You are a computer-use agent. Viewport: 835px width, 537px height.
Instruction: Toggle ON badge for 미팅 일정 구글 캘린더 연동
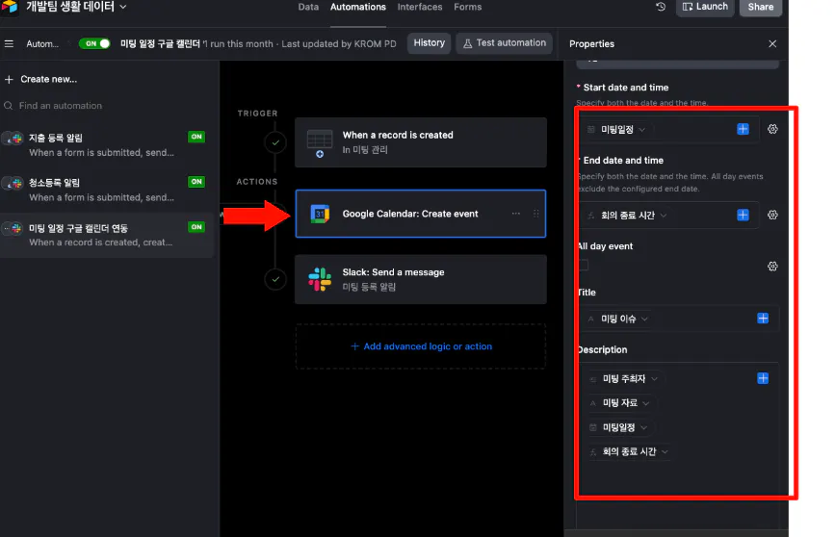[x=196, y=227]
